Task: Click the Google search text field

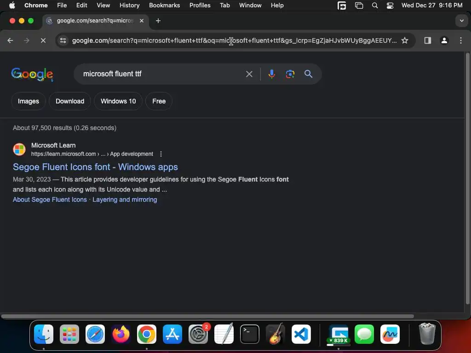Action: coord(162,74)
